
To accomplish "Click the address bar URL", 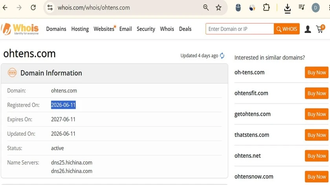I will 94,8.
